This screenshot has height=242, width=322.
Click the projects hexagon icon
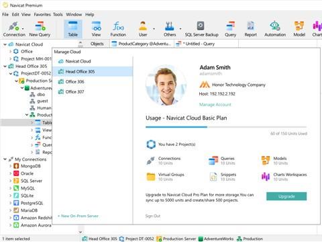(151, 145)
